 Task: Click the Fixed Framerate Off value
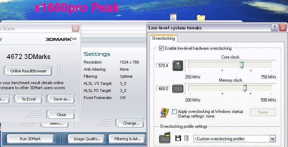pyautogui.click(x=123, y=98)
